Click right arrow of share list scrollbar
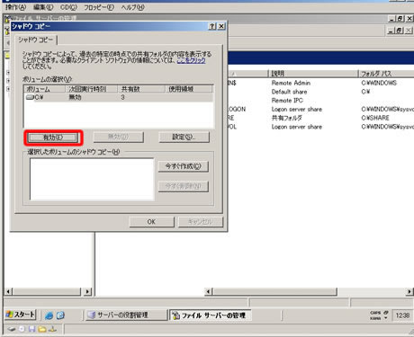Image resolution: width=414 pixels, height=337 pixels. [x=409, y=291]
